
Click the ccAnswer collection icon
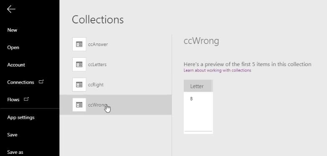[79, 44]
